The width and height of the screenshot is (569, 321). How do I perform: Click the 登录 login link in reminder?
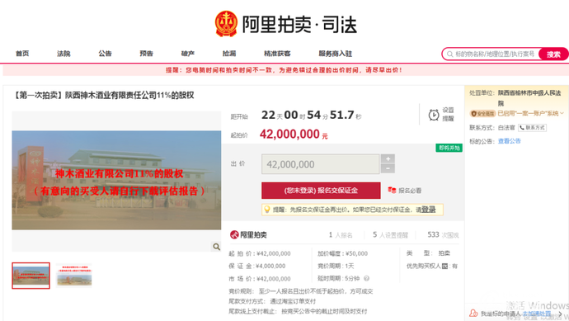click(x=429, y=210)
